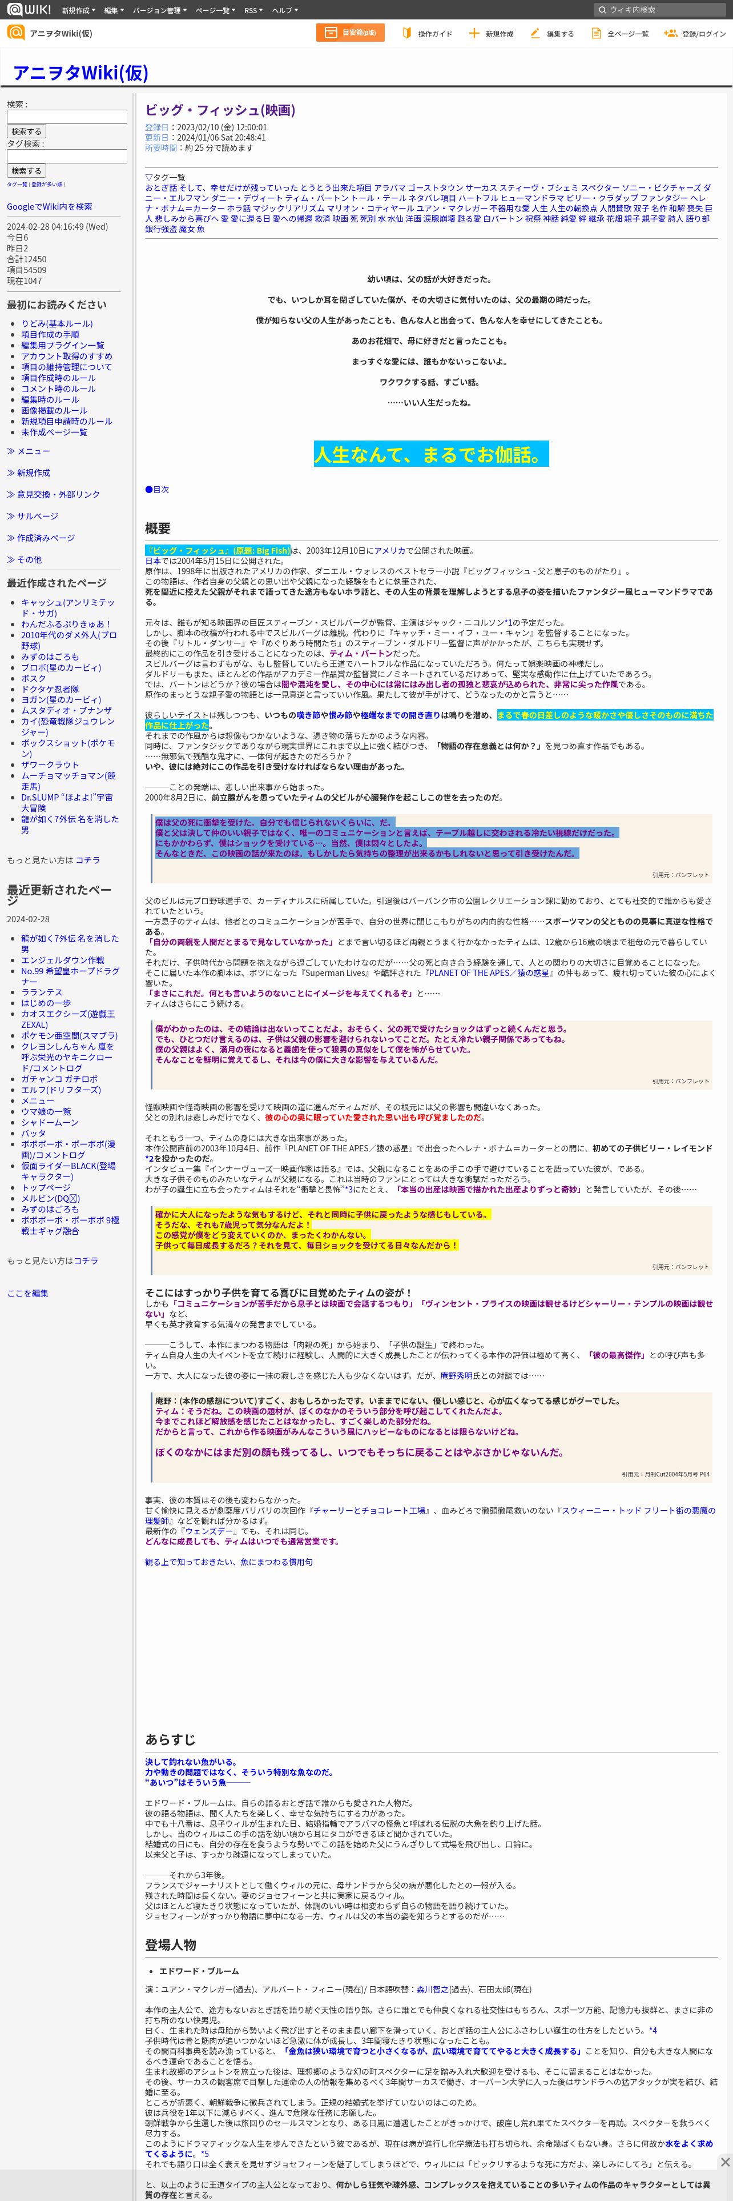The width and height of the screenshot is (733, 2201).
Task: Open the バージョン管理 dropdown menu
Action: click(160, 10)
